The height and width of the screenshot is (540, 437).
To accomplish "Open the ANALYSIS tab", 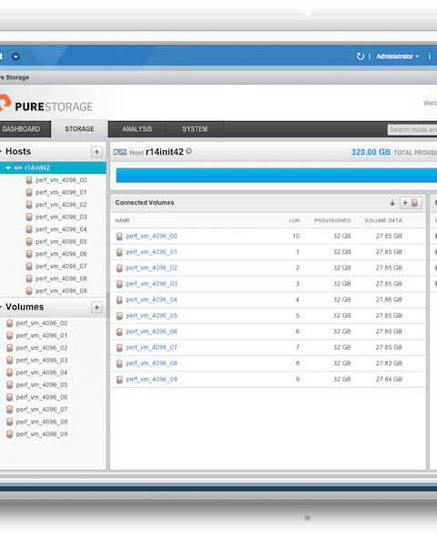I will (x=137, y=128).
